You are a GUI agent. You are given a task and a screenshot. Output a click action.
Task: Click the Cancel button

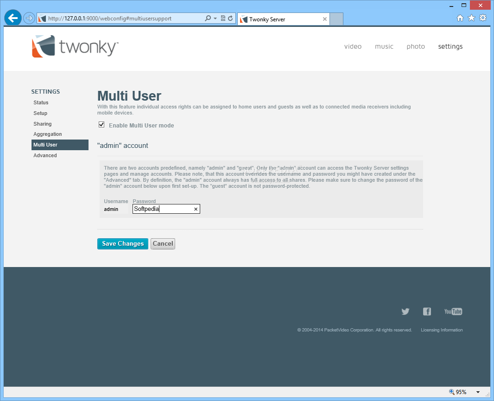click(x=163, y=244)
